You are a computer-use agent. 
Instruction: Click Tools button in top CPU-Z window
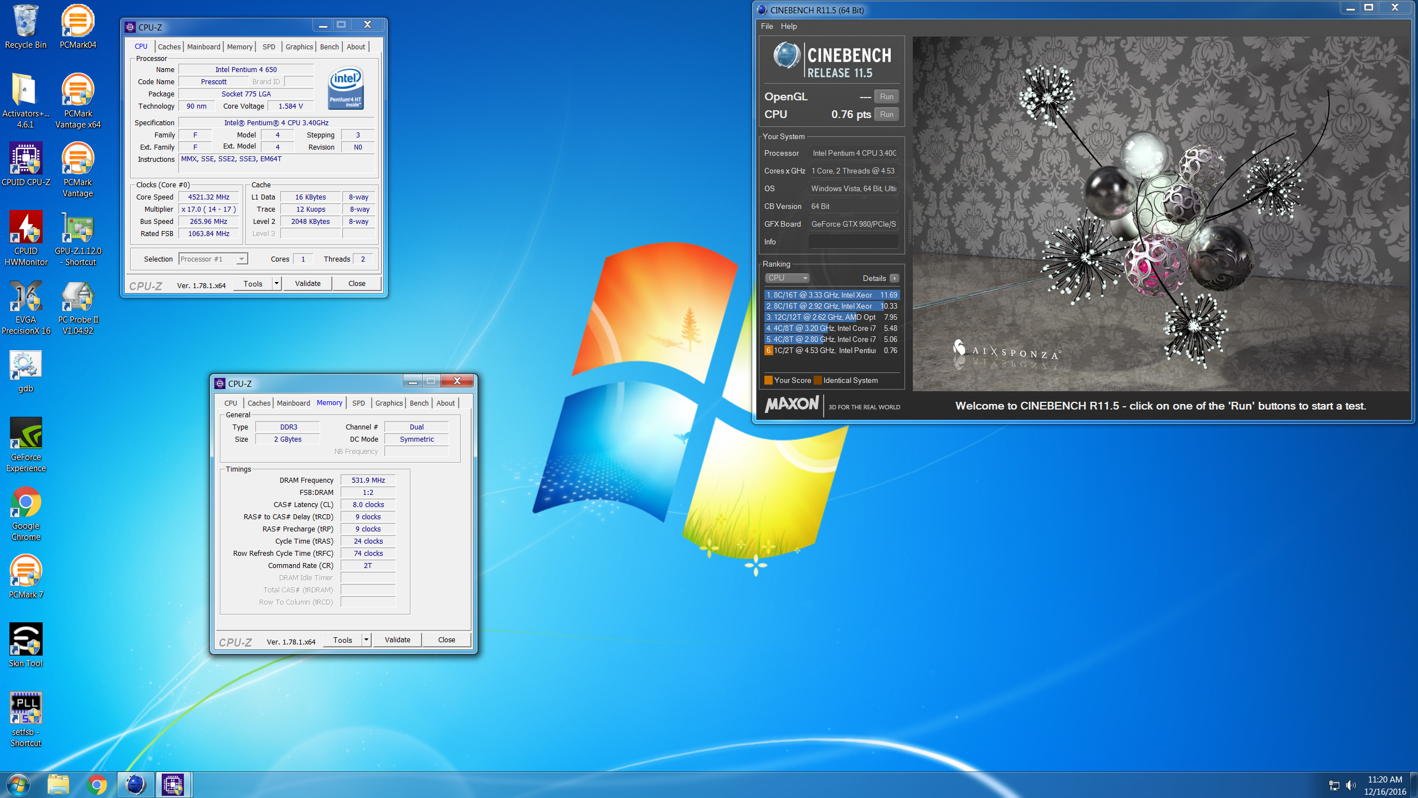coord(253,283)
